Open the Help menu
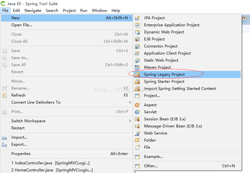The image size is (250, 173). pos(116,11)
